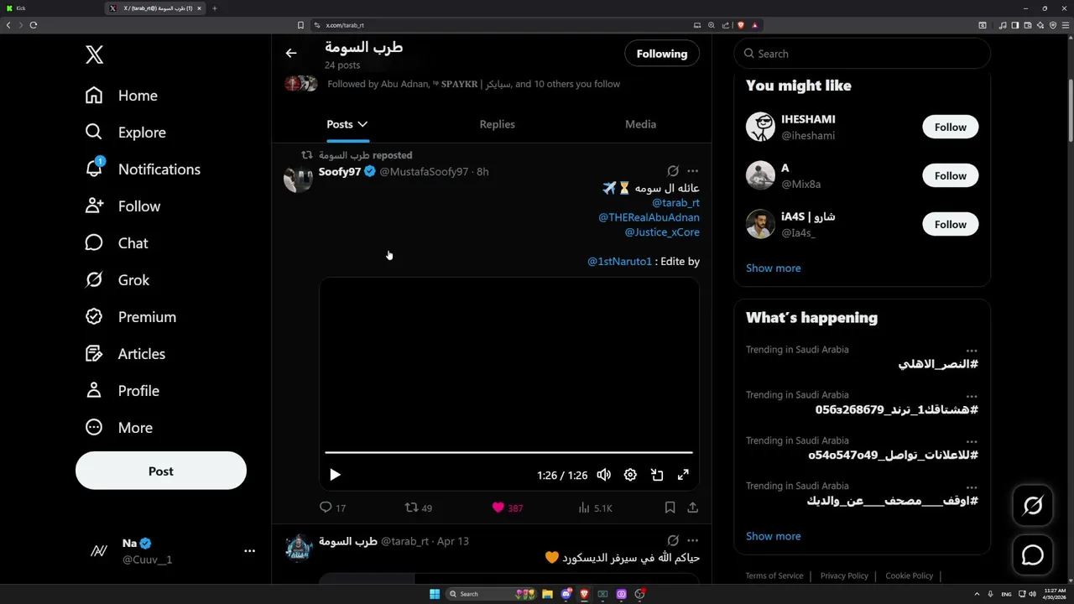Follow the IHESHAMI account
This screenshot has height=604, width=1074.
(x=951, y=128)
